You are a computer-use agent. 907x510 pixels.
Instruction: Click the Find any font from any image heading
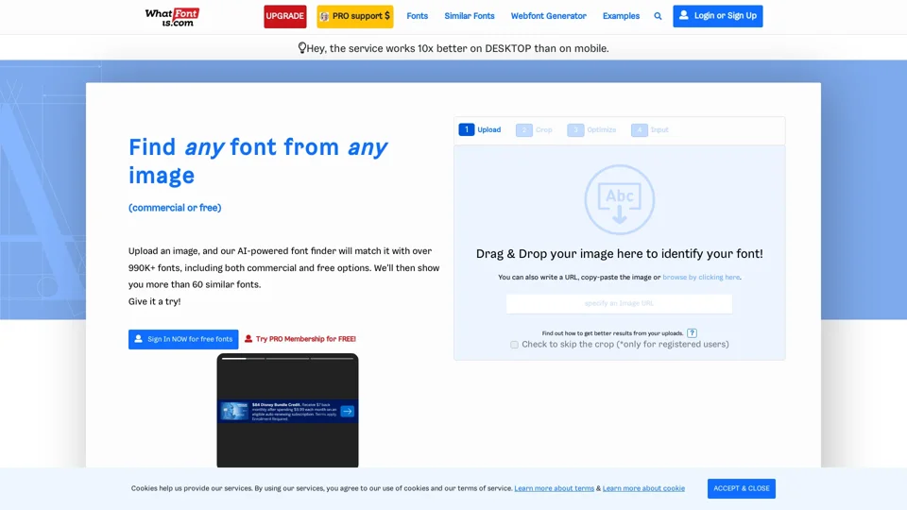tap(258, 161)
